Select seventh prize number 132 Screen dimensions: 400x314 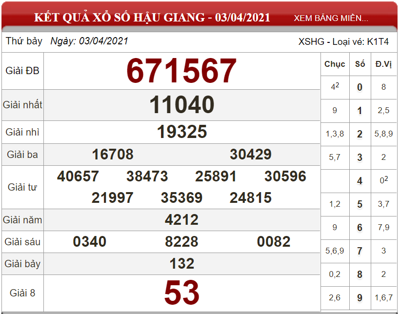(181, 263)
